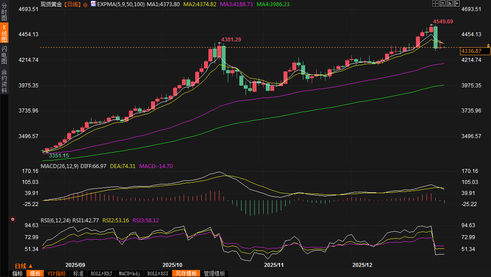
Task: Switch to the 闪电图 side tab
Action: tap(4, 55)
